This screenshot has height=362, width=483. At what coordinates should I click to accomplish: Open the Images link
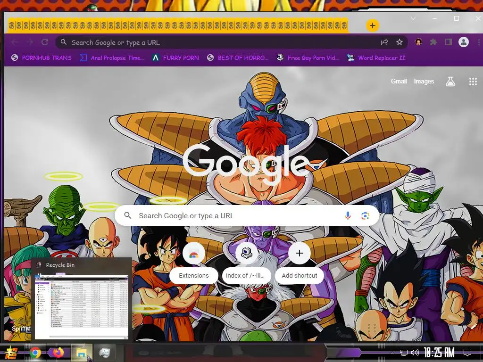coord(424,81)
